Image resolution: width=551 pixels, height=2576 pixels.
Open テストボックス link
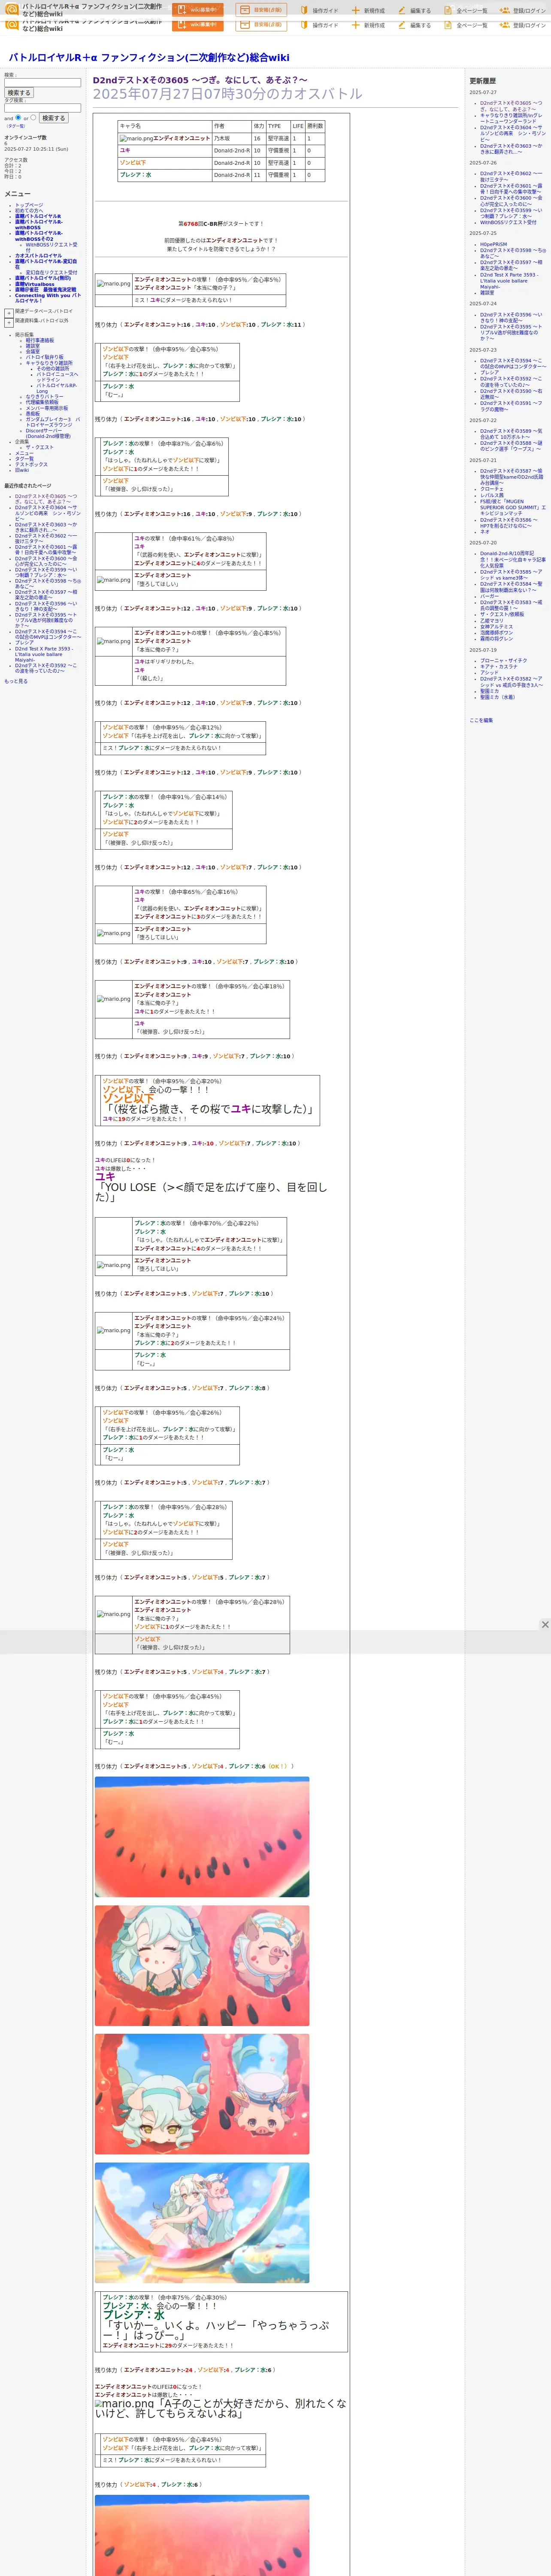(31, 464)
